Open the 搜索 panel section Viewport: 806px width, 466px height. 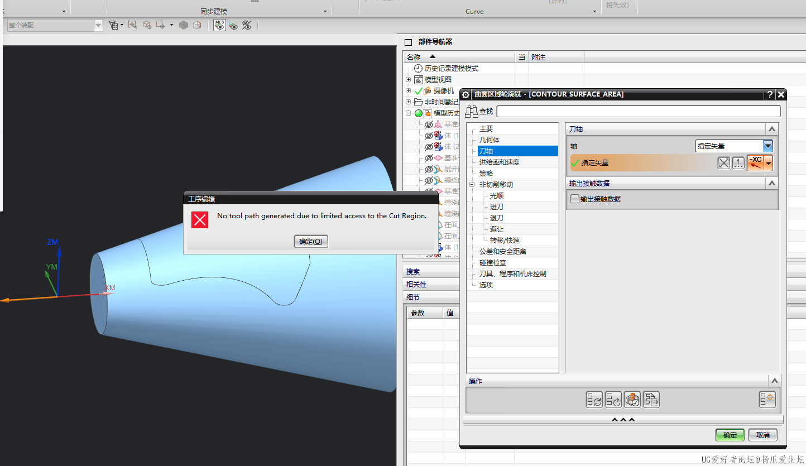point(413,272)
